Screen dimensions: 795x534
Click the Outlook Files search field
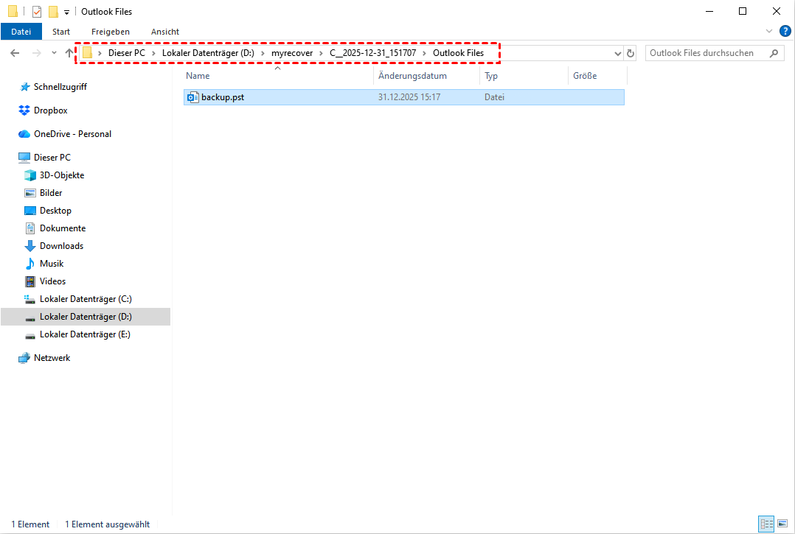707,53
